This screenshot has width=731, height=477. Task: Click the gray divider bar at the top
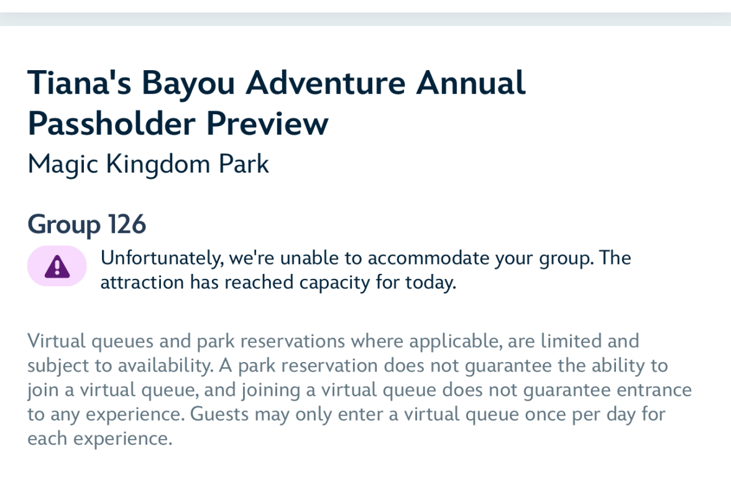[x=365, y=19]
